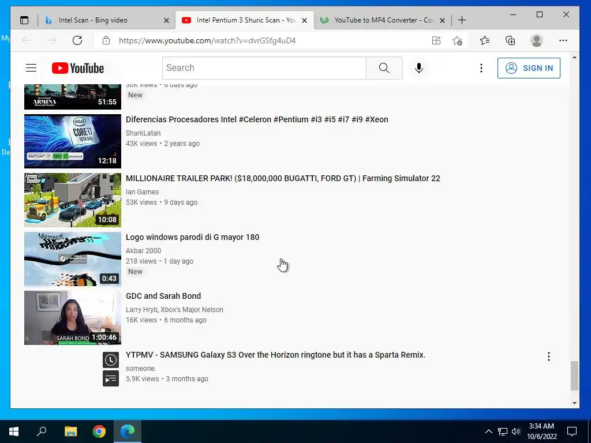
Task: Open Edge Settings and more menu
Action: pos(563,40)
